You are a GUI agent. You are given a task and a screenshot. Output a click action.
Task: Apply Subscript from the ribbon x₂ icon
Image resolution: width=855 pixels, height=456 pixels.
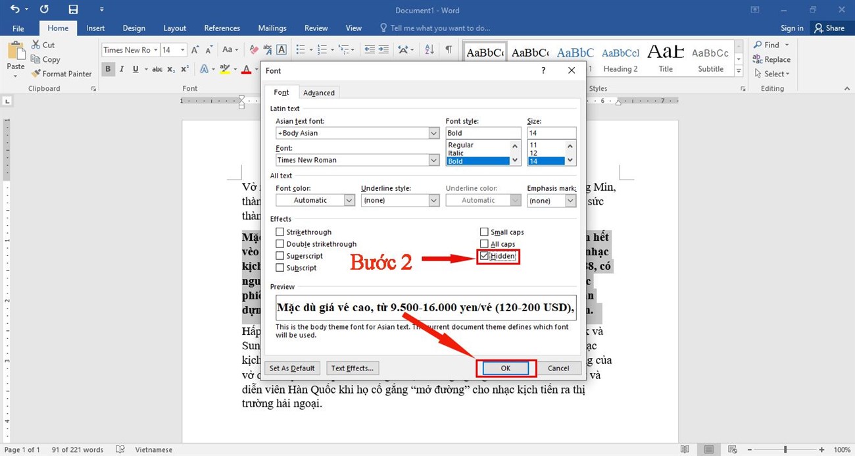[x=171, y=69]
